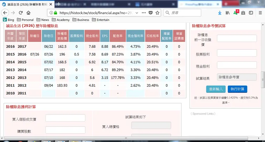
Task: Open the downloads panel
Action: coord(220,13)
